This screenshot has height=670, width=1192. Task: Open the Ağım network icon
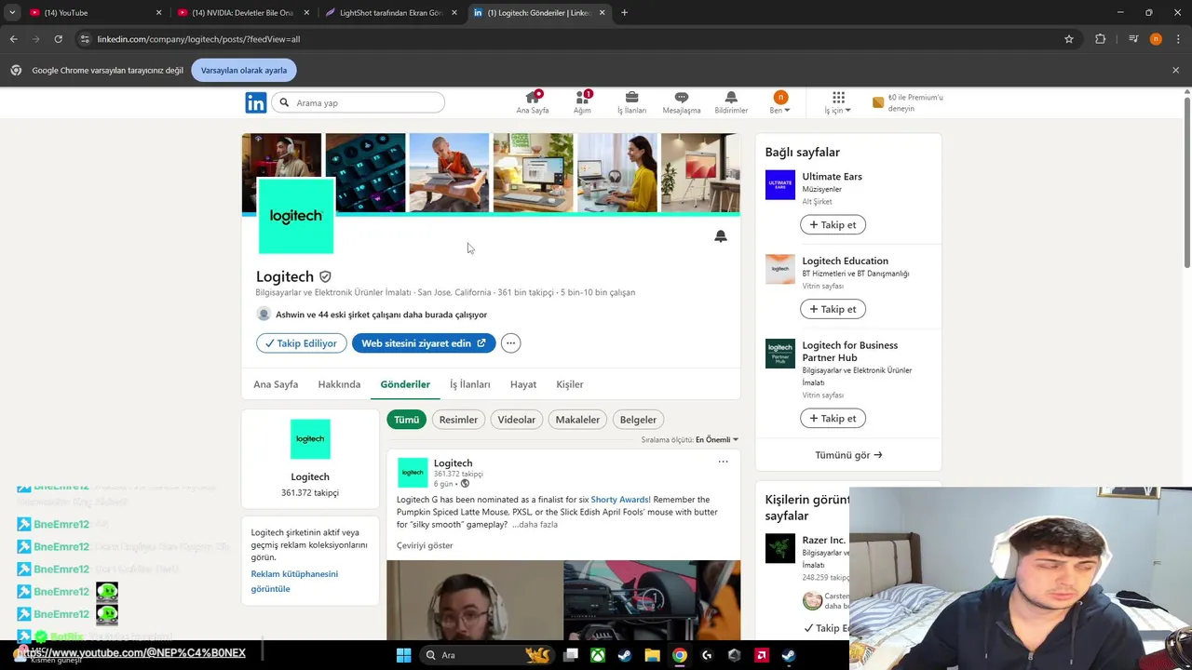pyautogui.click(x=582, y=102)
